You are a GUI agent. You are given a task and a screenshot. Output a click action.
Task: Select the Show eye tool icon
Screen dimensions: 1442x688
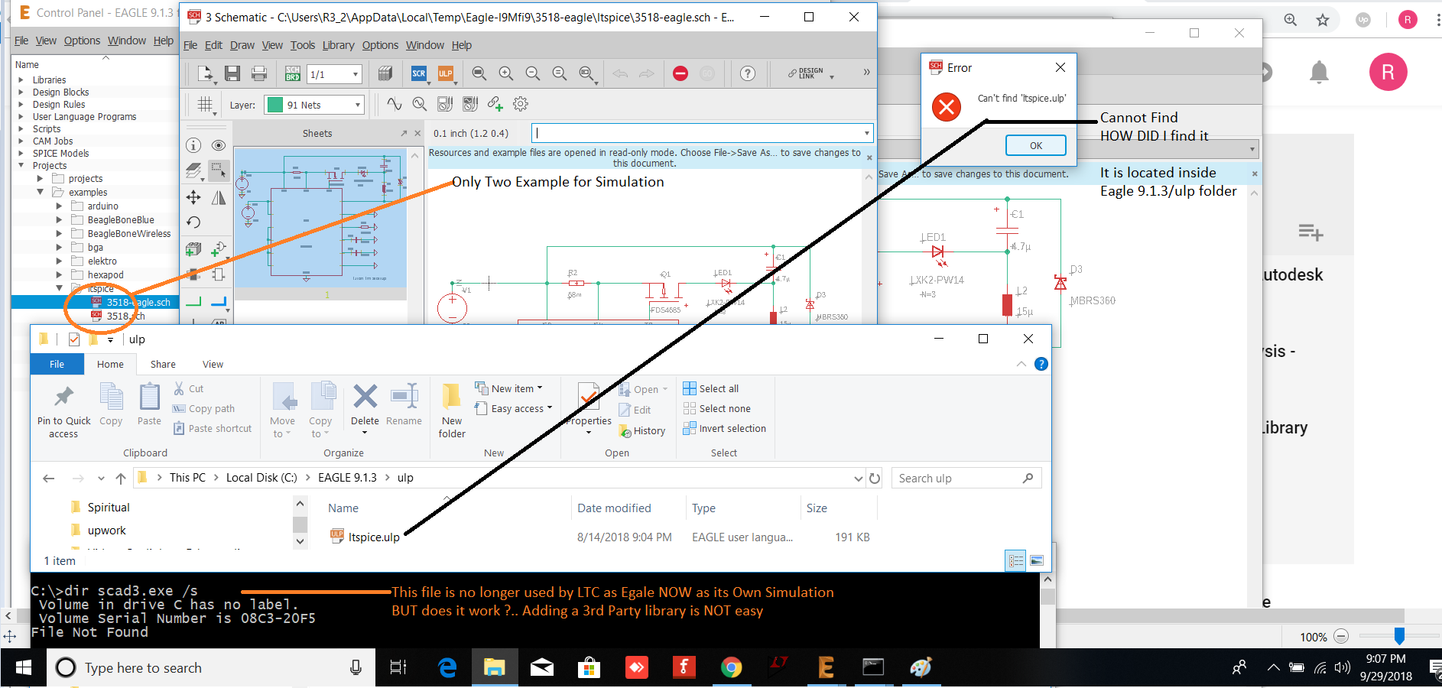219,145
